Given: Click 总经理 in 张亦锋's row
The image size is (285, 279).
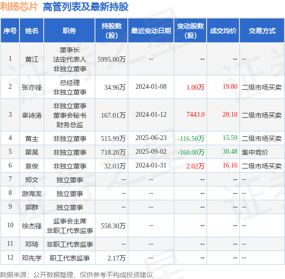Looking at the screenshot, I should click(70, 83).
